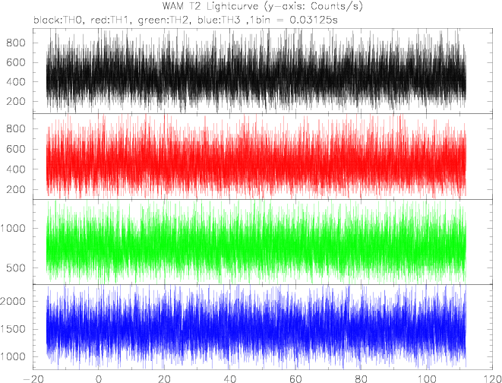The height and width of the screenshot is (383, 502).
Task: Click the 1000 y-axis label in blue panel
Action: click(13, 356)
